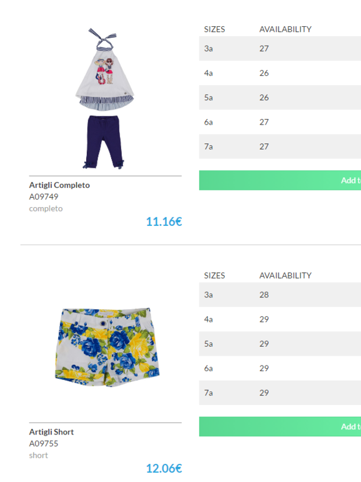Select size 5a row for Artigli Completo

tap(280, 98)
